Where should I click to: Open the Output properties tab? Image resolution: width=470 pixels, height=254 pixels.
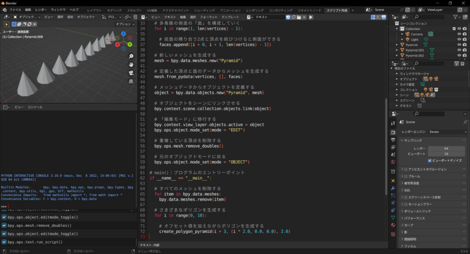(393, 140)
